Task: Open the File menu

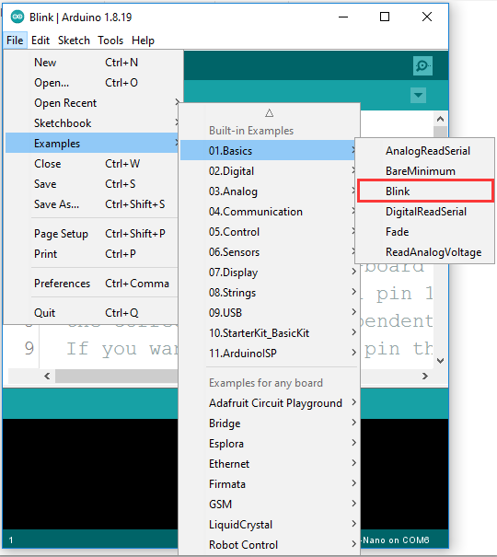Action: (15, 41)
